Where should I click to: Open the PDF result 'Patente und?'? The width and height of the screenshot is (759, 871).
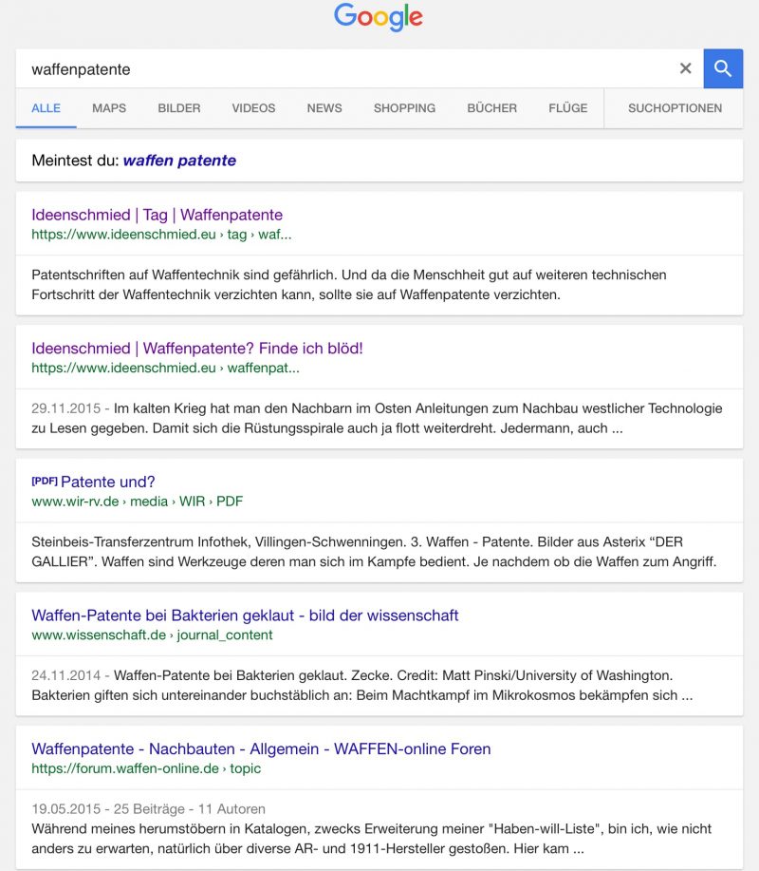(x=93, y=482)
